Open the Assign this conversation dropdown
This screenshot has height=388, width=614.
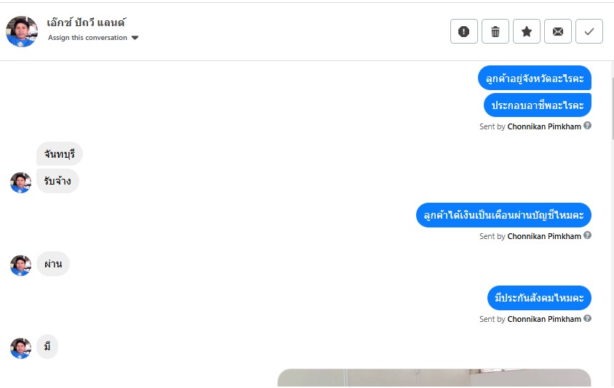click(93, 38)
